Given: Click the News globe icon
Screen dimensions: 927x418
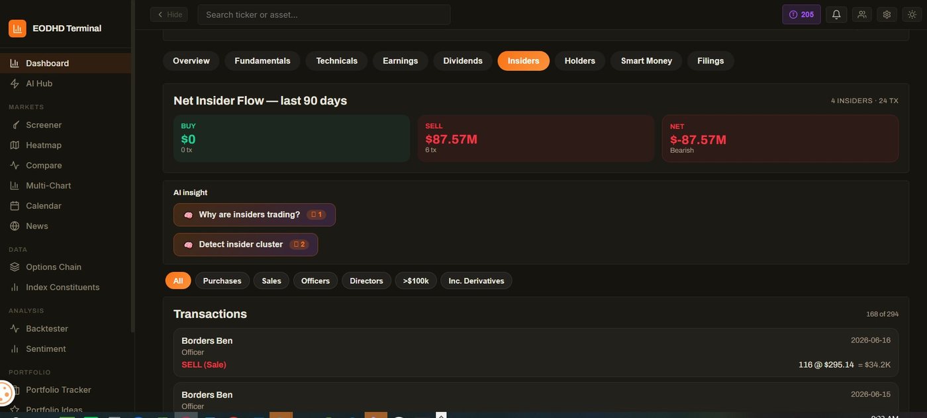Looking at the screenshot, I should pos(15,226).
